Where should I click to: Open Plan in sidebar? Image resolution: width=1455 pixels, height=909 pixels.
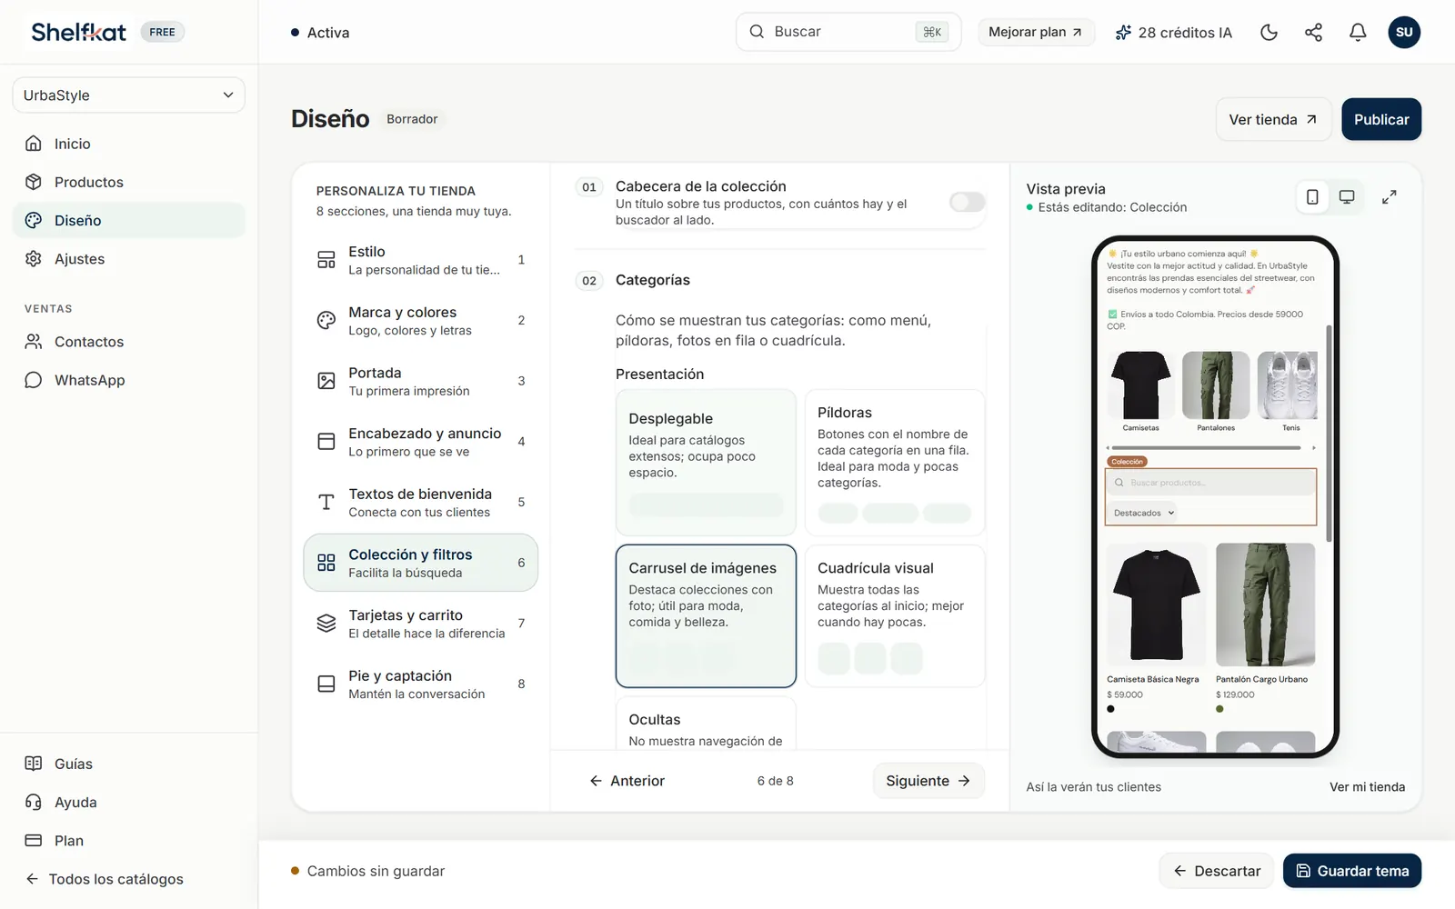(x=129, y=841)
